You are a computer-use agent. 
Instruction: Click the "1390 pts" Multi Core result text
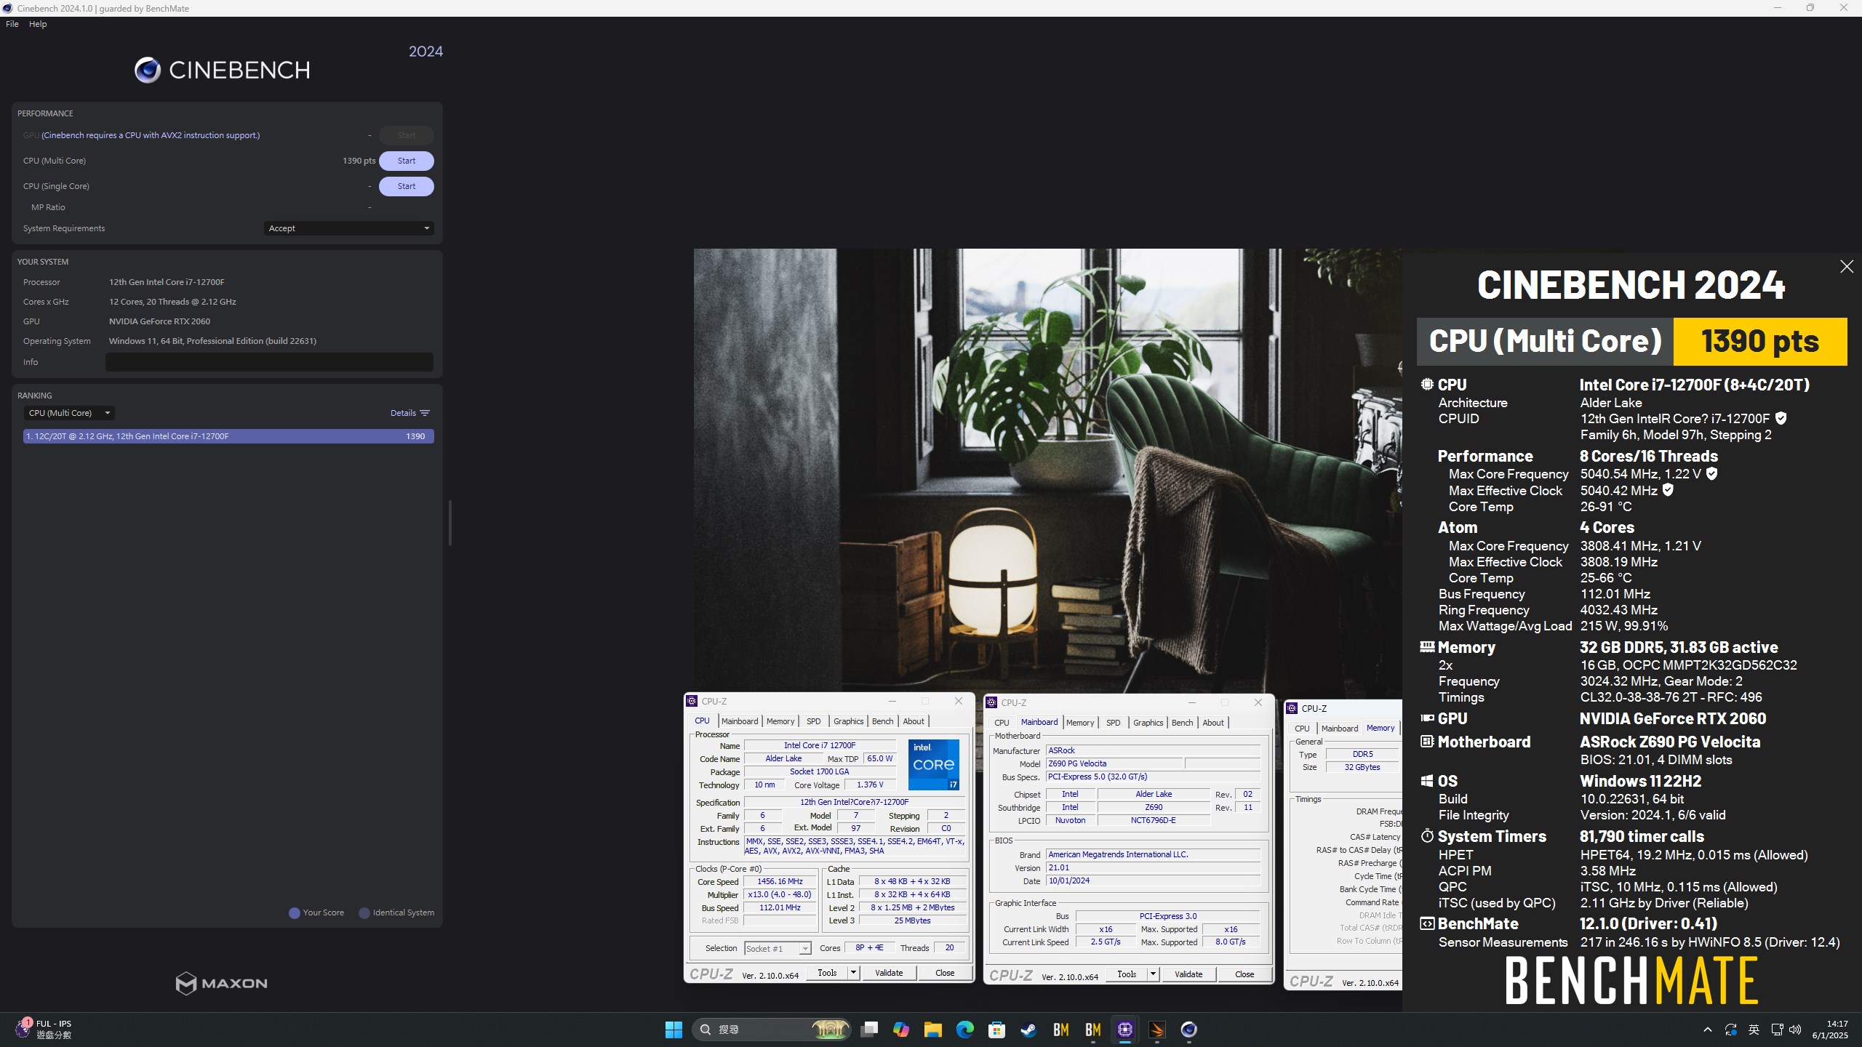359,161
